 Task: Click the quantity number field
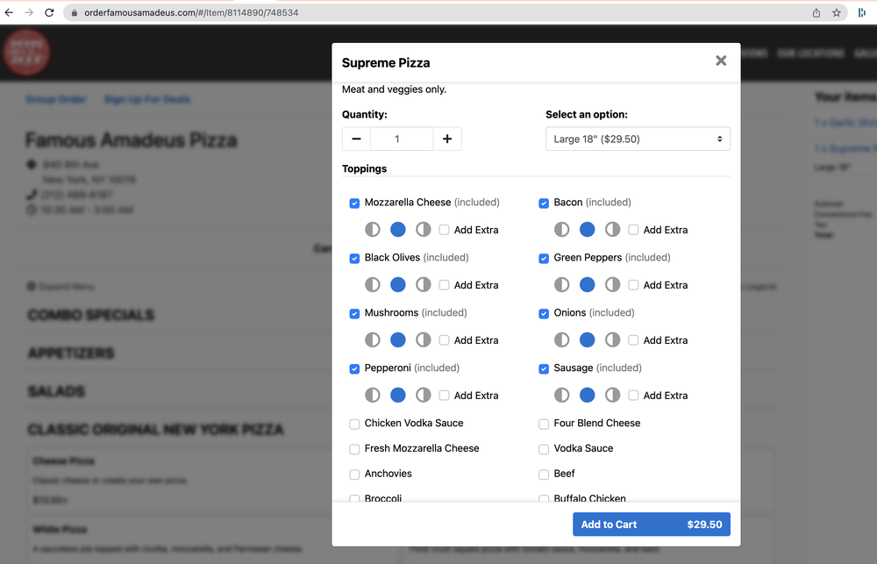pos(401,139)
